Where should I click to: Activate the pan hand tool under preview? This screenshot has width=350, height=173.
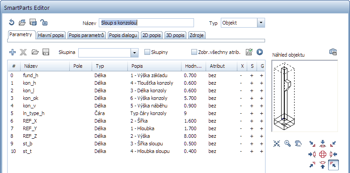click(x=299, y=144)
